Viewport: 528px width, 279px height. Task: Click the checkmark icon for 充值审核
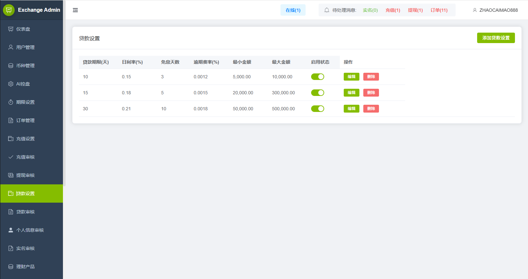pos(11,157)
